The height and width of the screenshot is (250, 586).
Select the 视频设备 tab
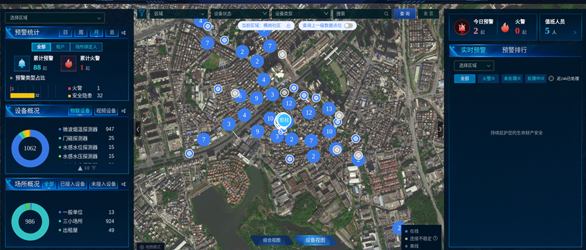tap(106, 111)
